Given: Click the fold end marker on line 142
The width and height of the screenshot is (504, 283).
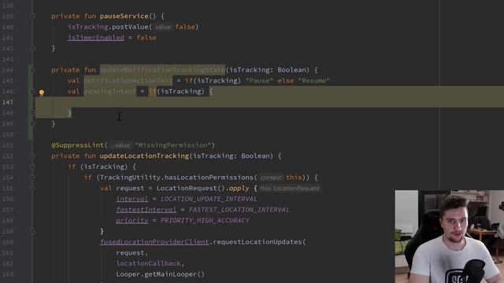Looking at the screenshot, I should tap(32, 49).
